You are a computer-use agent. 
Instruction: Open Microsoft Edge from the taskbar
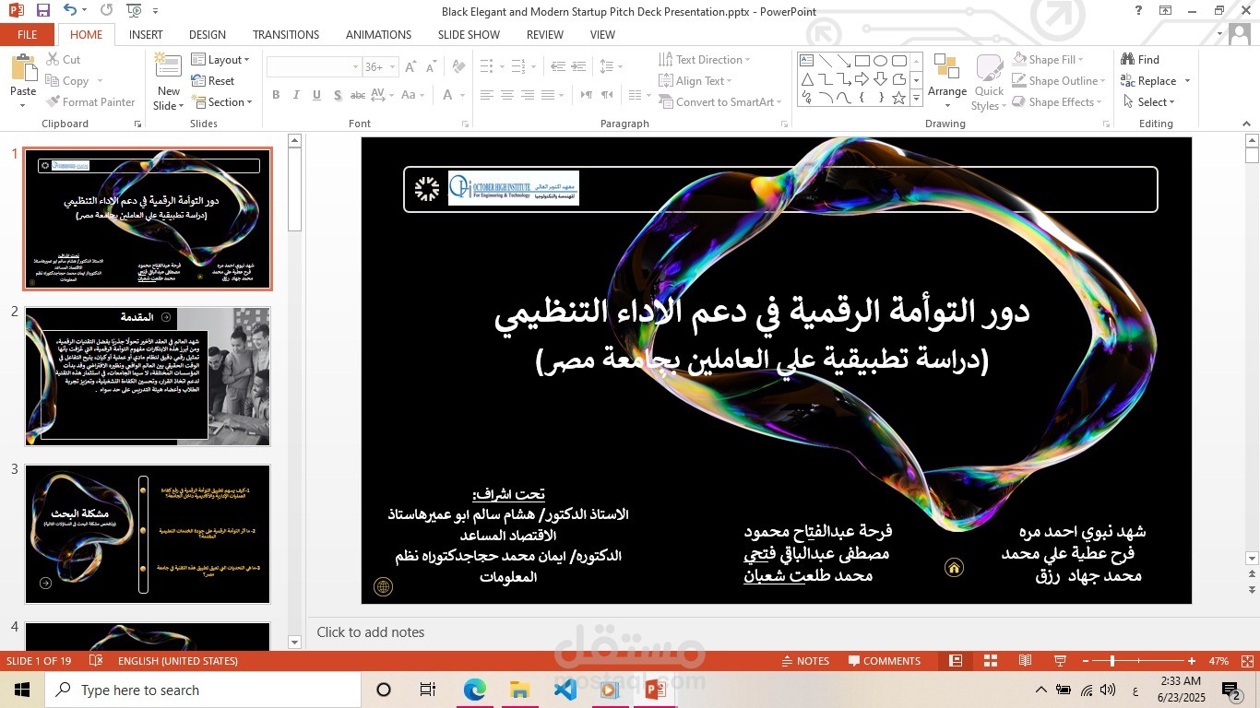click(474, 690)
